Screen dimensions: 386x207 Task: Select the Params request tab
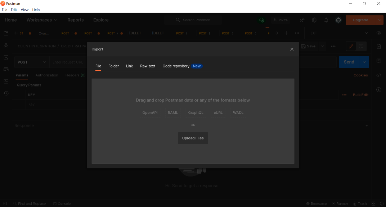click(22, 75)
